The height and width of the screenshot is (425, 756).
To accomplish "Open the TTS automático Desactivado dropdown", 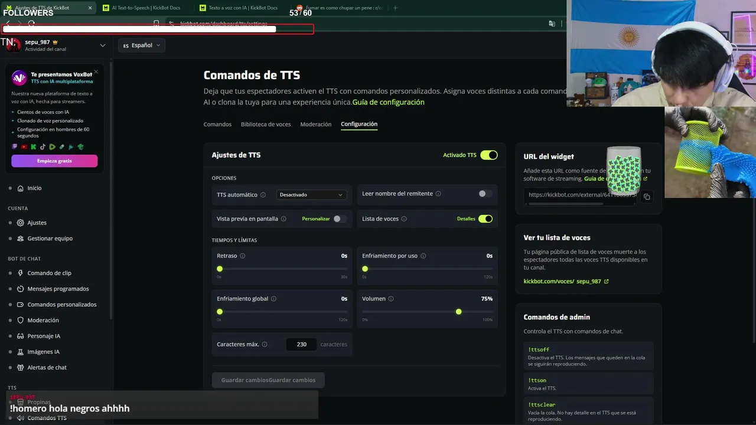I will pyautogui.click(x=311, y=195).
